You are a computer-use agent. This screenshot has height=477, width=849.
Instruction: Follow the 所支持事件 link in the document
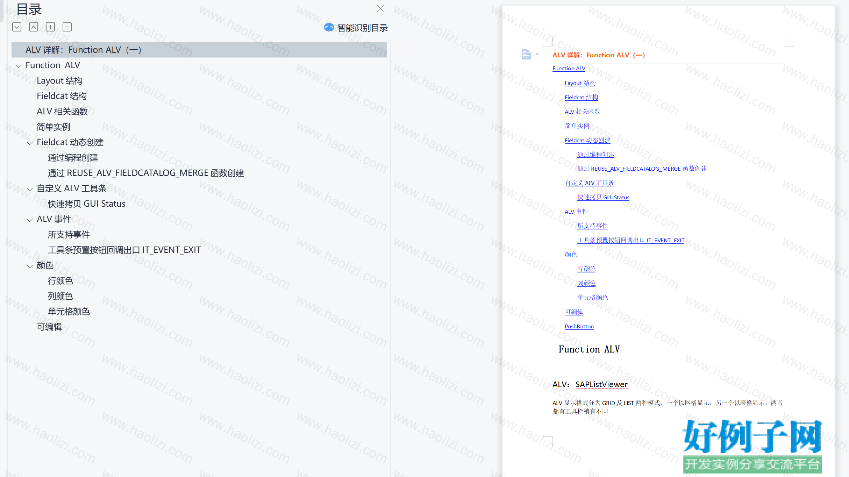click(592, 226)
